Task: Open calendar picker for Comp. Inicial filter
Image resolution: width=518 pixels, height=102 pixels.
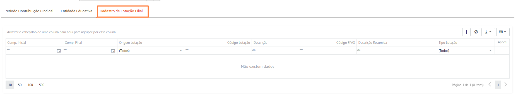Action: tap(59, 51)
